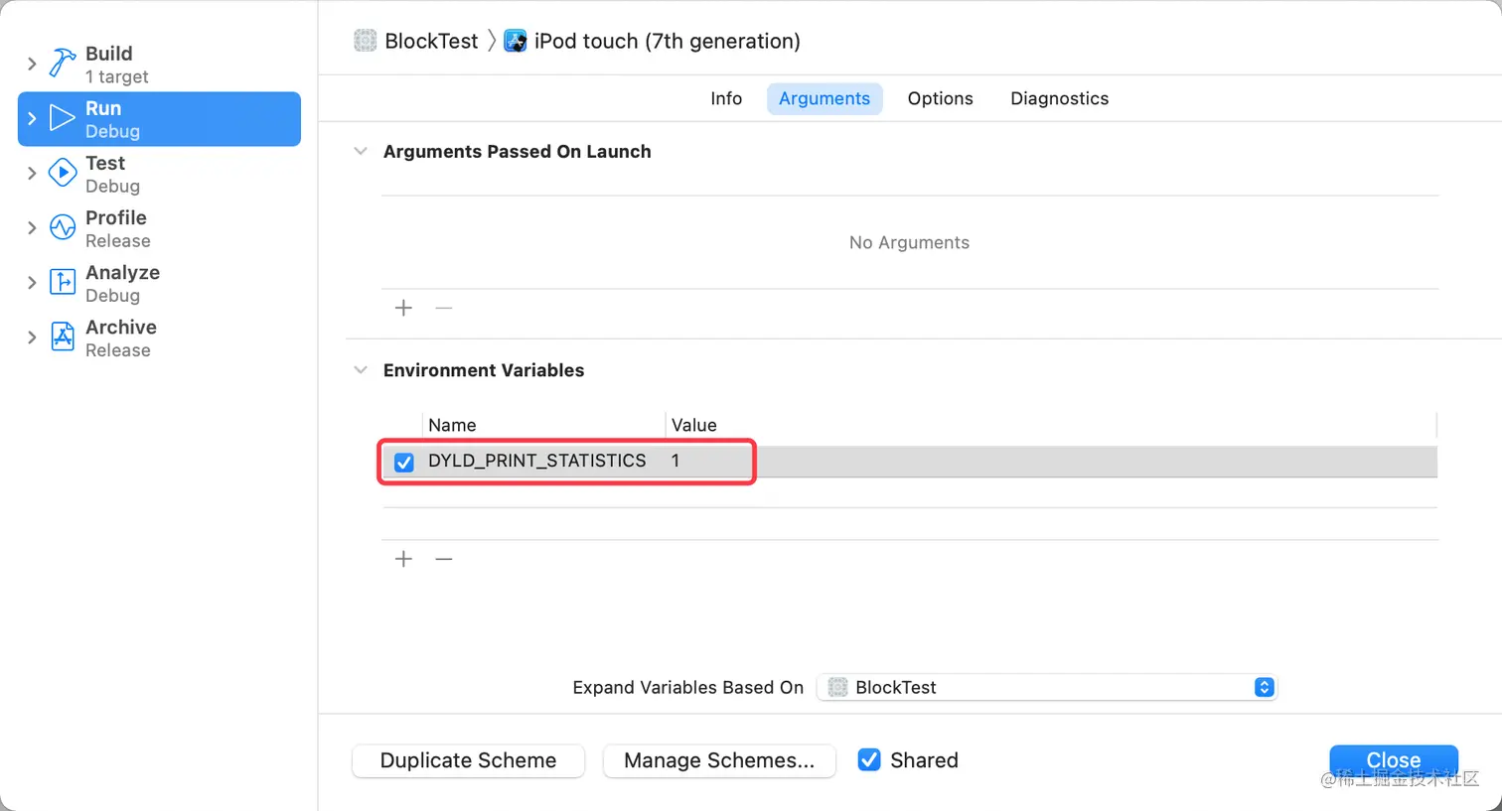Viewport: 1502px width, 811px height.
Task: Click the Manage Schemes button
Action: tap(719, 760)
